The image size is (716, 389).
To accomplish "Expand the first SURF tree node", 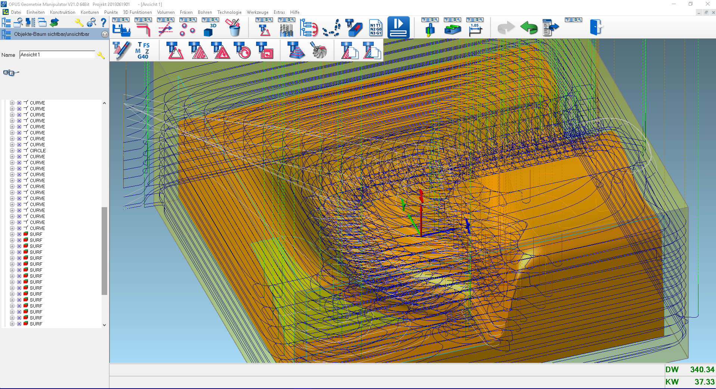I will tap(12, 234).
